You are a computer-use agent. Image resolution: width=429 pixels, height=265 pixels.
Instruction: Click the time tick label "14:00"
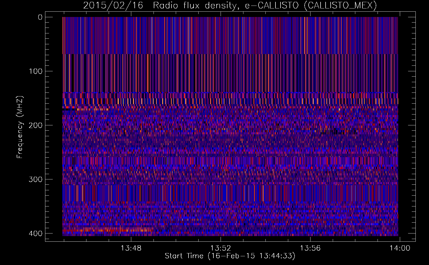400,248
